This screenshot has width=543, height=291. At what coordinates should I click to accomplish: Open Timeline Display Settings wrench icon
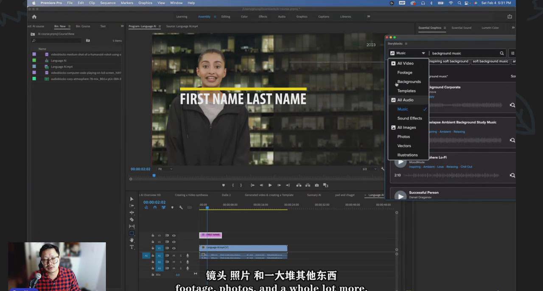[x=180, y=207]
